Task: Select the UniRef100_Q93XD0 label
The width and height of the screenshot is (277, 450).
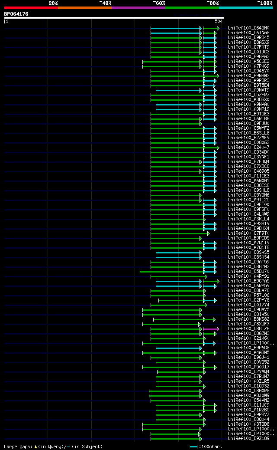Action: tap(248, 152)
